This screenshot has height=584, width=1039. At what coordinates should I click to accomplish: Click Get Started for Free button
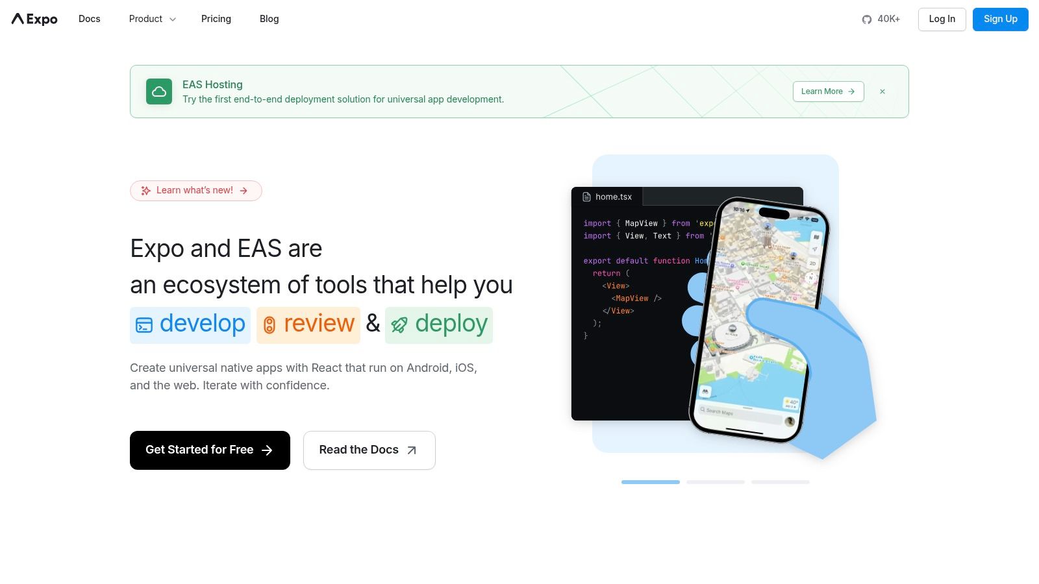coord(210,450)
